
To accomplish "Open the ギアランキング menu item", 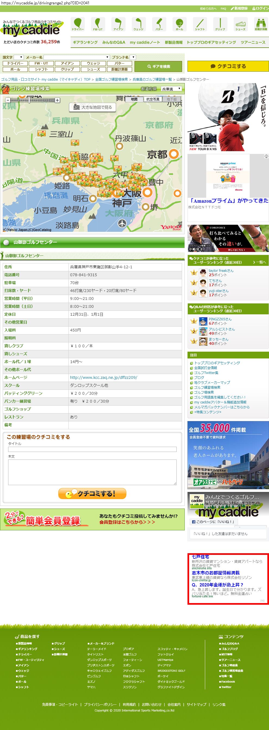I will [85, 42].
